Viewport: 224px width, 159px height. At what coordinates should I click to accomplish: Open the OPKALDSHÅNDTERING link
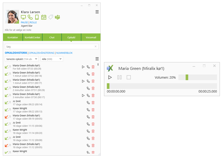[41, 53]
